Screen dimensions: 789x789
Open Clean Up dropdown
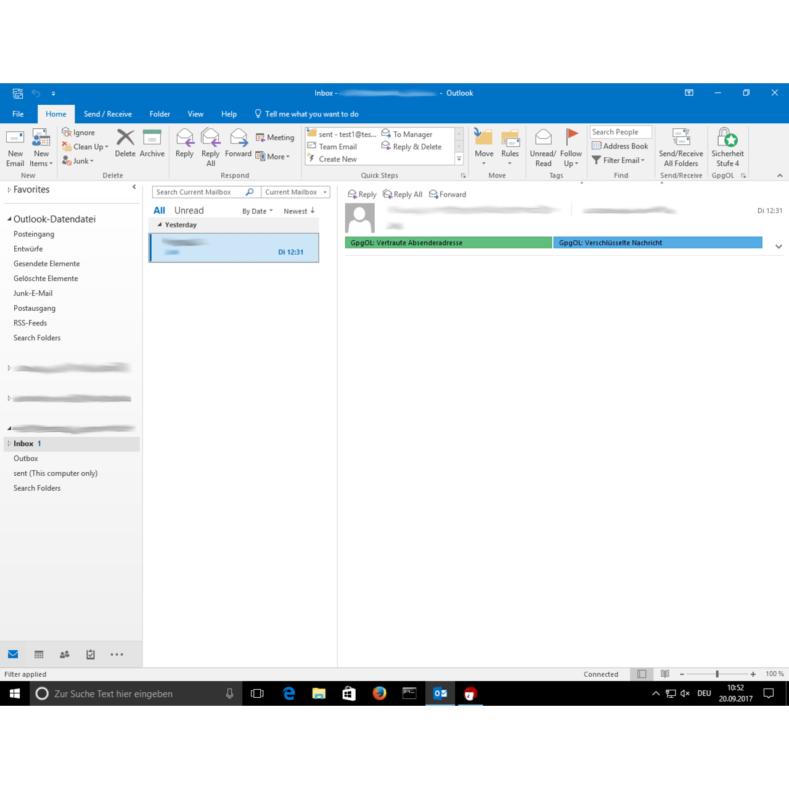point(85,147)
